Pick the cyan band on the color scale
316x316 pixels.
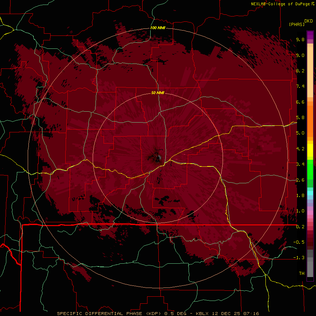coord(310,193)
